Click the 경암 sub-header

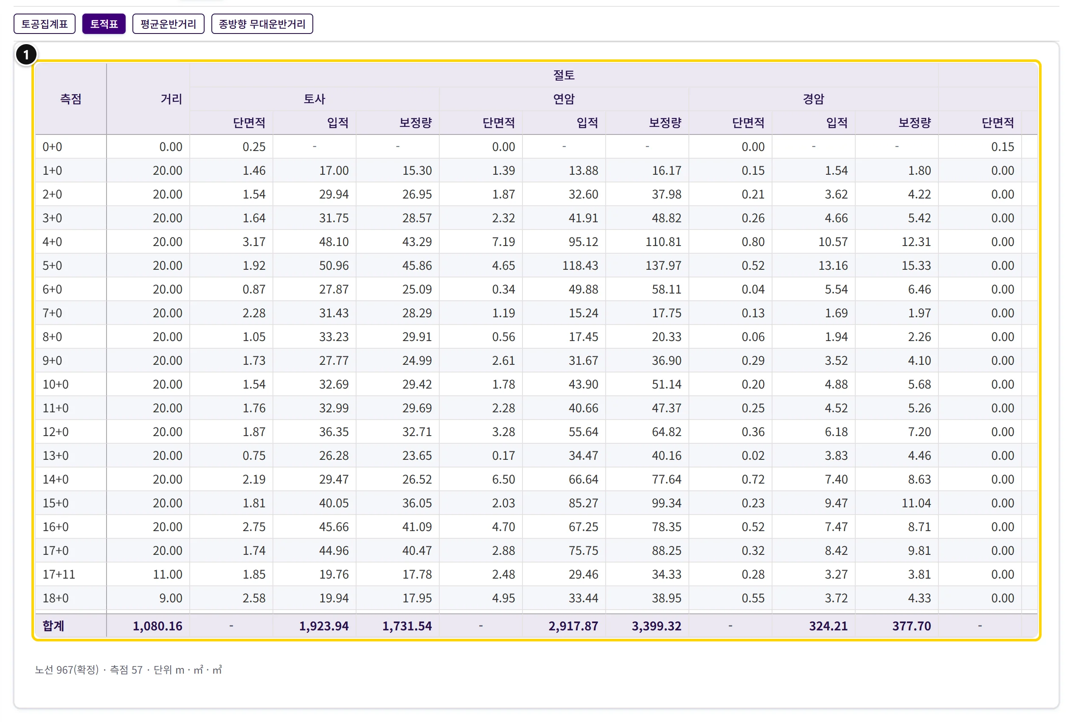pos(814,99)
